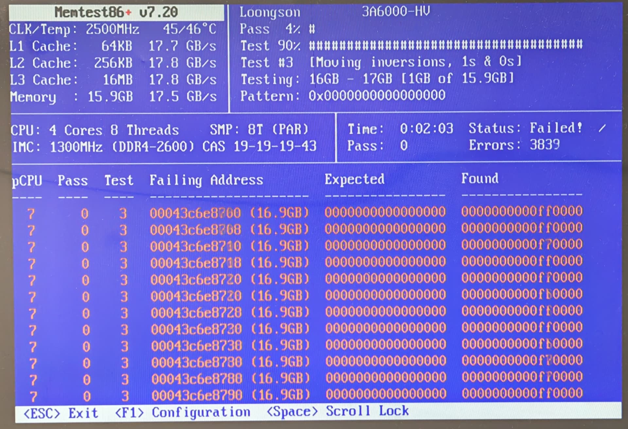
Task: Select <Space> Scroll Lock option
Action: 338,411
